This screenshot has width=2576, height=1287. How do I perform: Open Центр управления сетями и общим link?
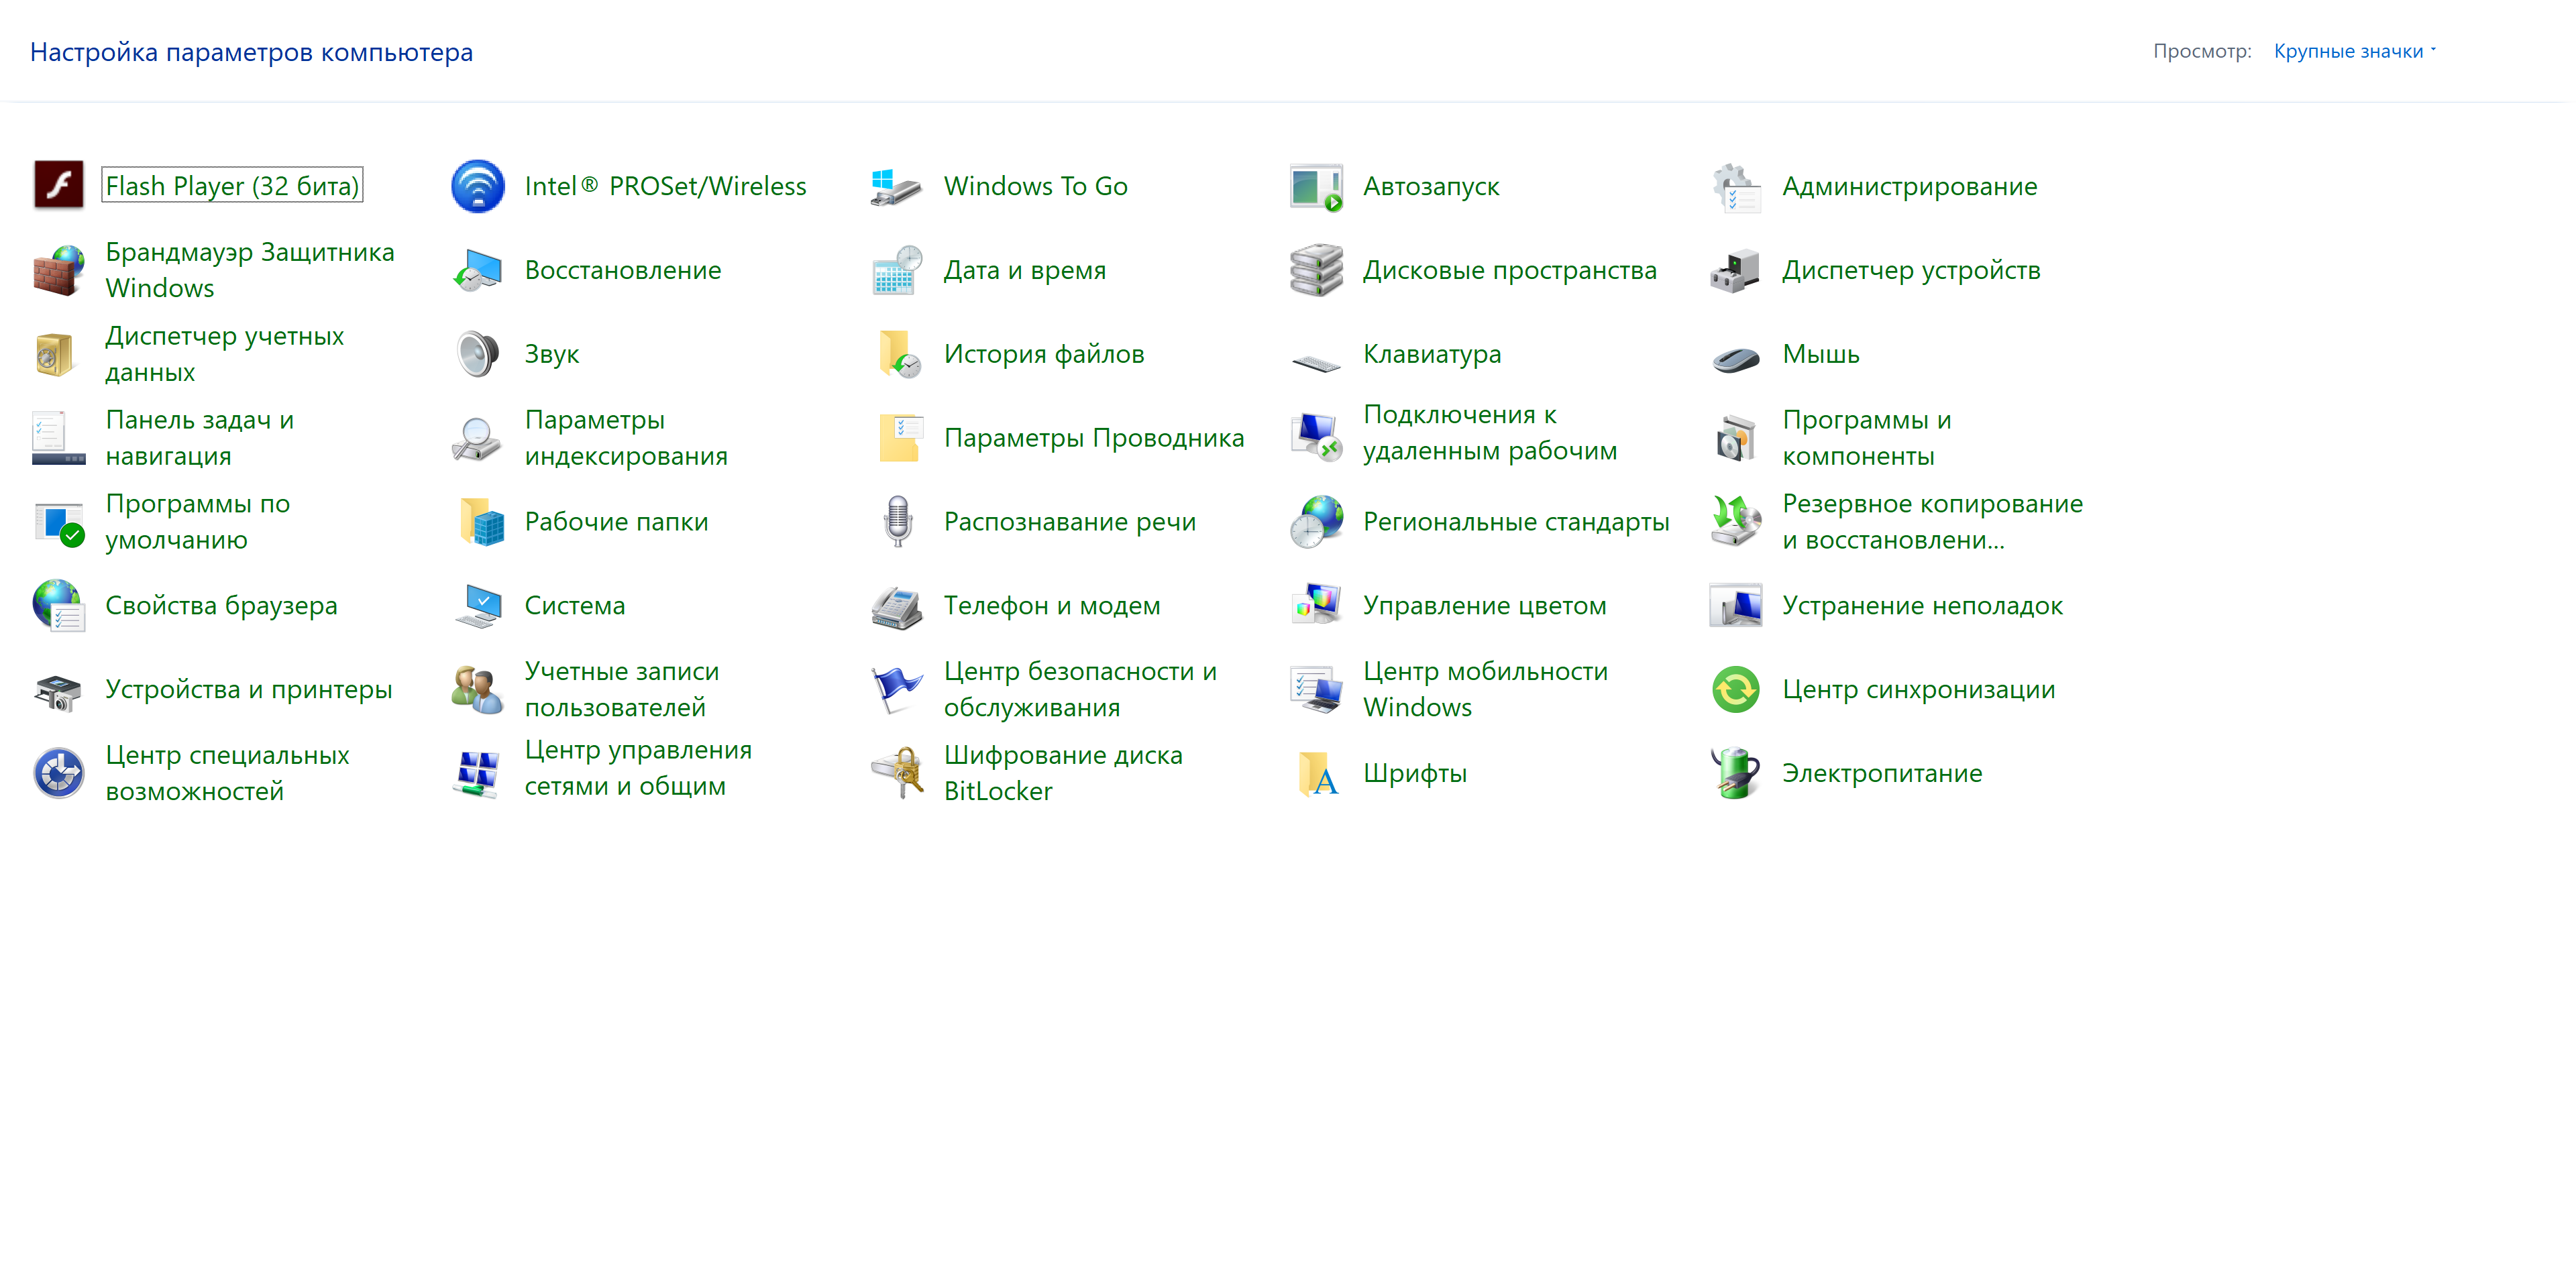[638, 768]
